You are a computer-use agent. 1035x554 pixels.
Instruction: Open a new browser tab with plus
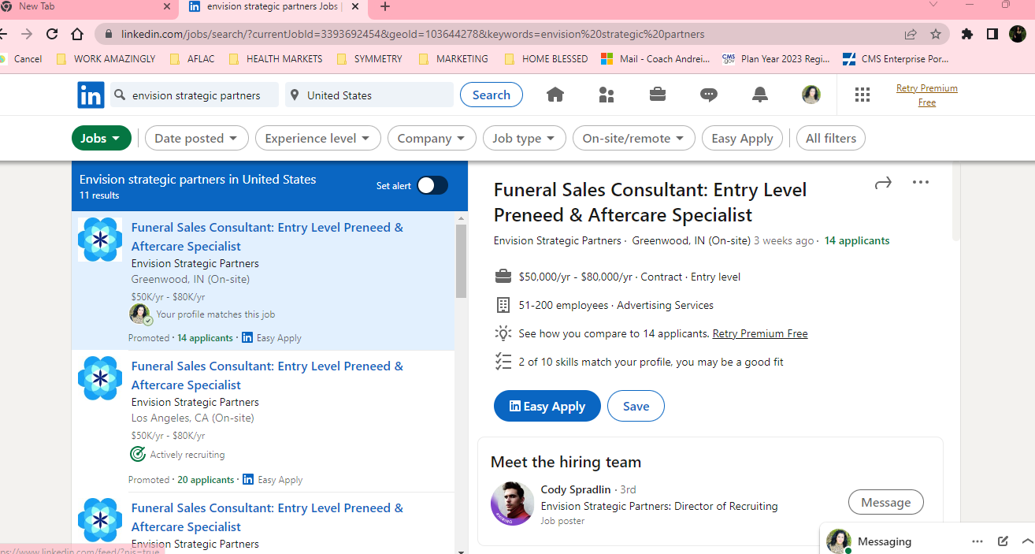pyautogui.click(x=384, y=7)
